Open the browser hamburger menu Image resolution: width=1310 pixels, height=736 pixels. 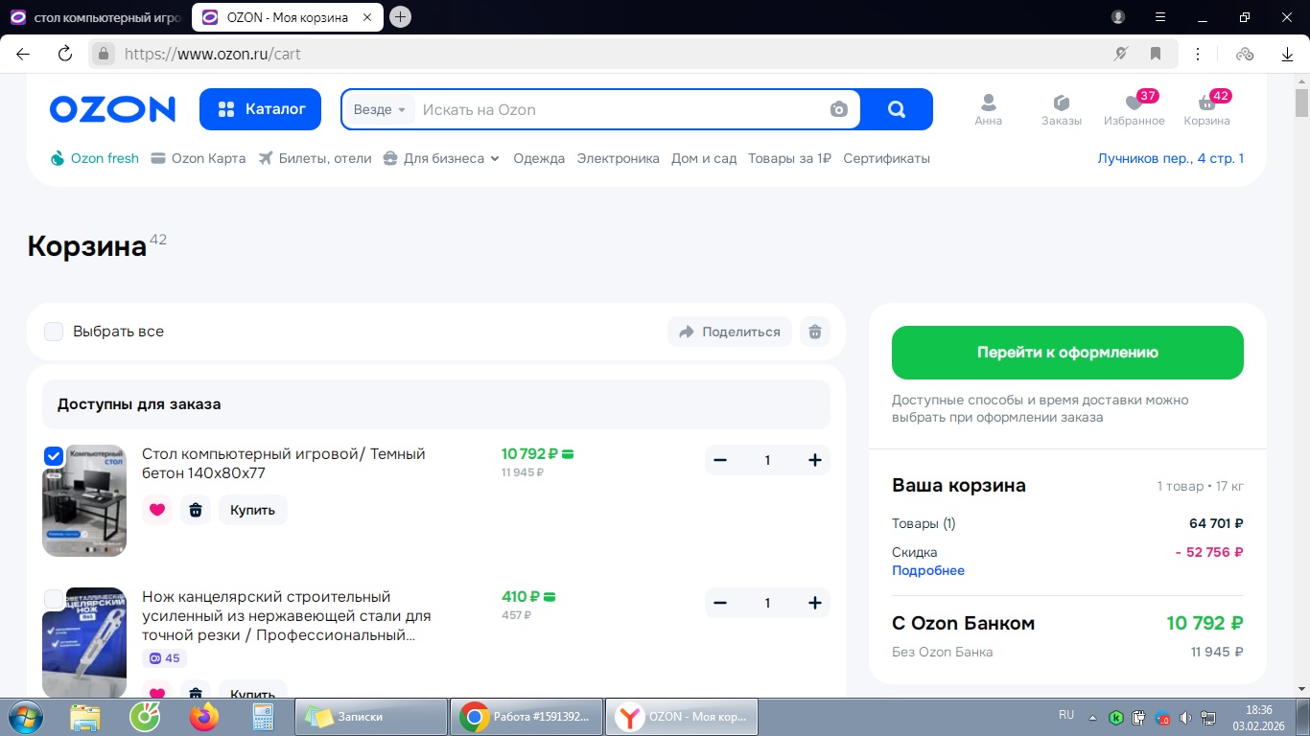coord(1160,17)
